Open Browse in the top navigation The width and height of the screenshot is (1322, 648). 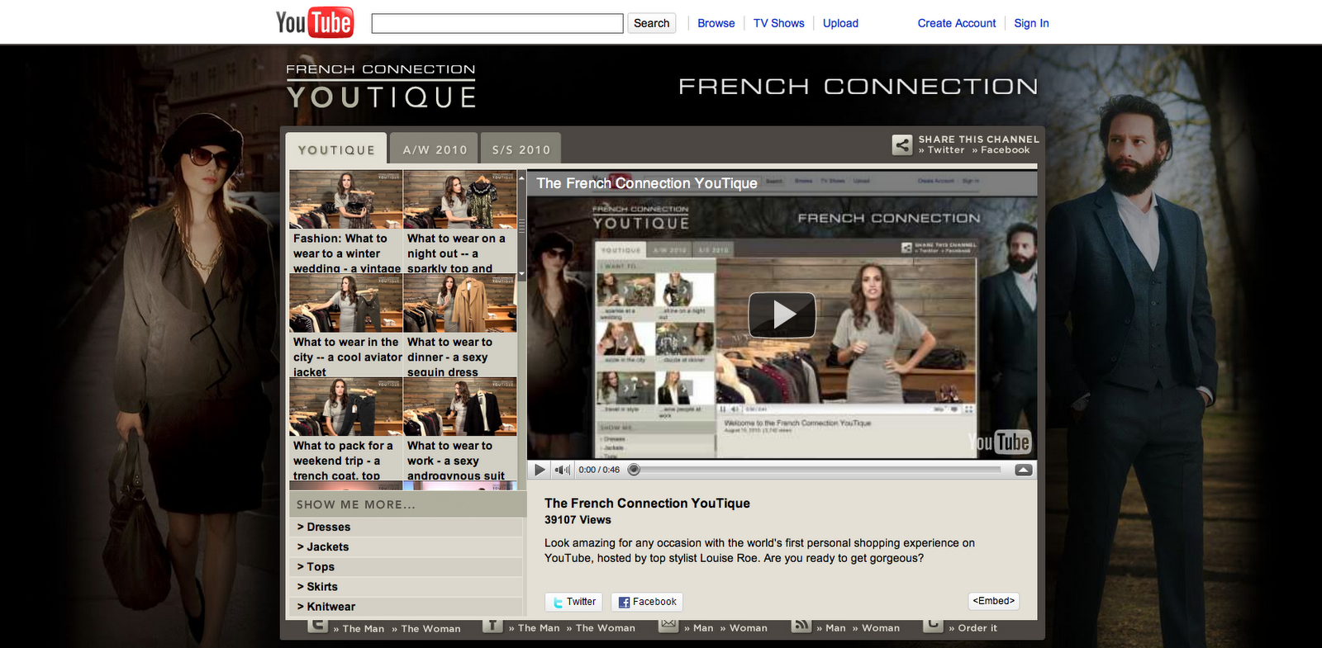click(716, 23)
